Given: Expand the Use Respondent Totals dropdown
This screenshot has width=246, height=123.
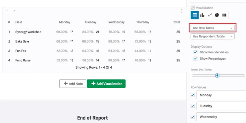Looking at the screenshot, I should (213, 36).
